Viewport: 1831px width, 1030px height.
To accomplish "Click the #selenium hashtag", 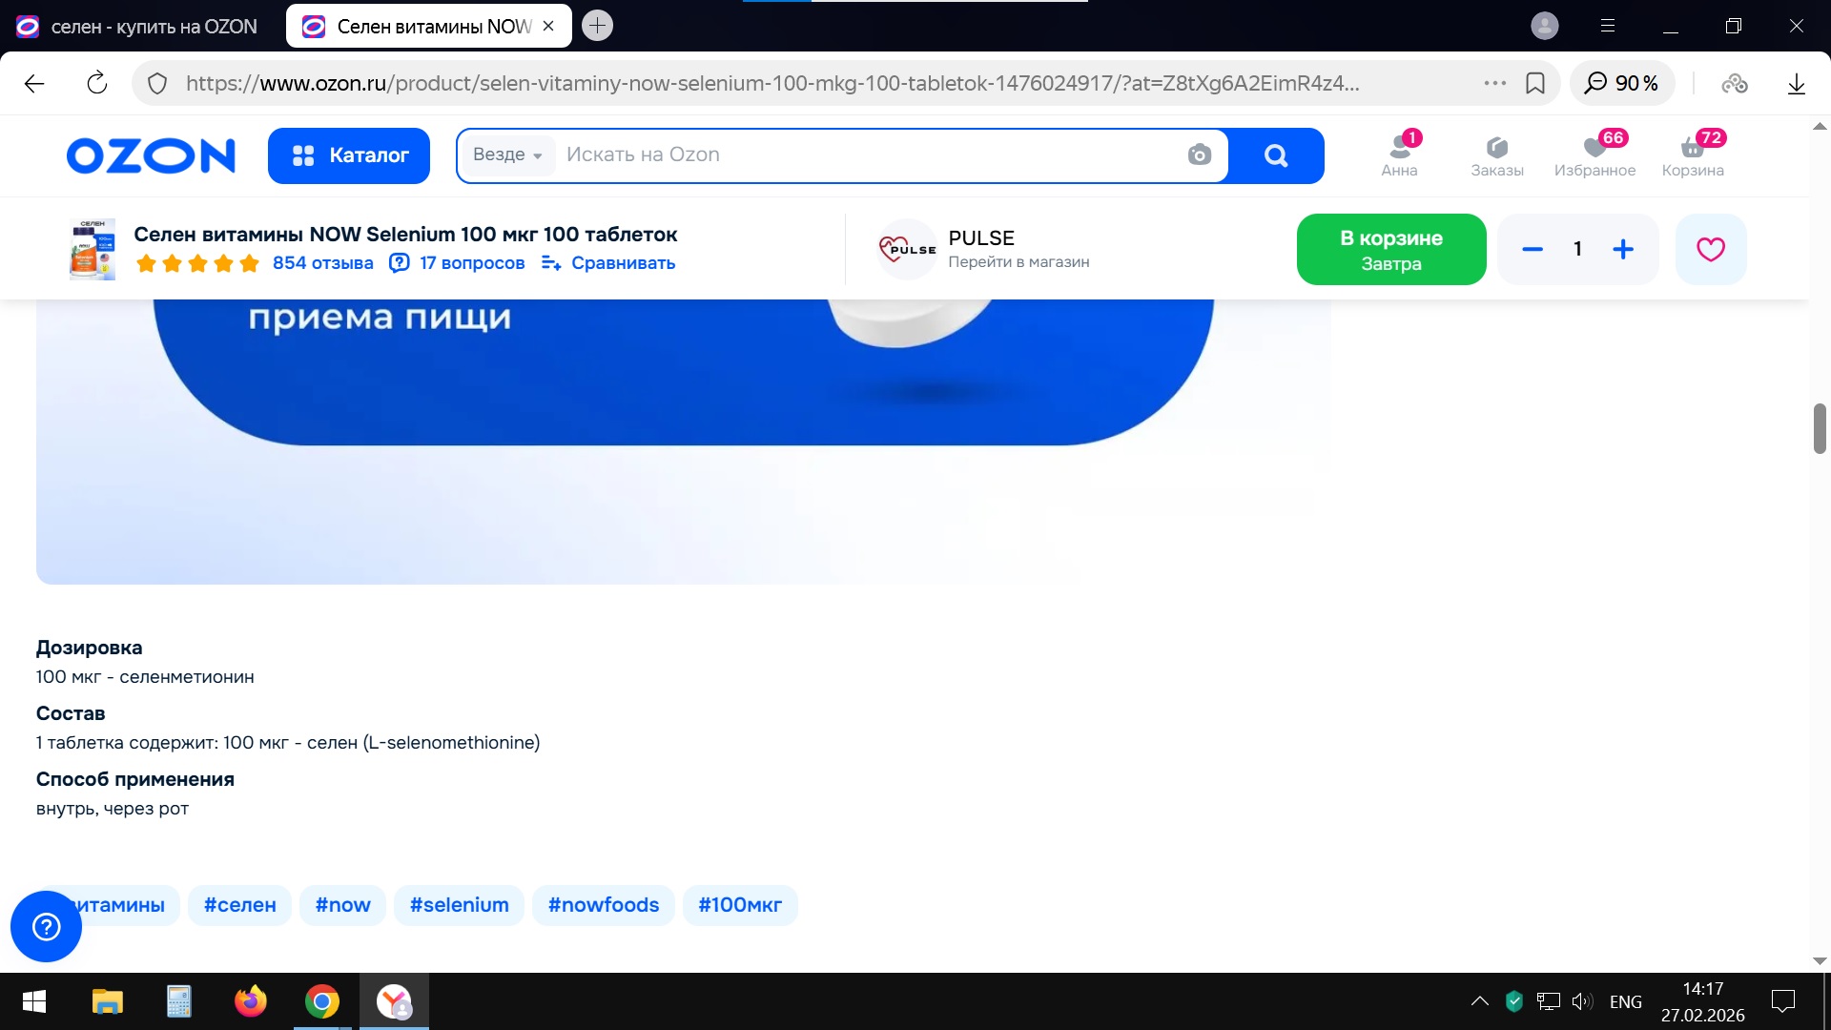I will point(459,905).
